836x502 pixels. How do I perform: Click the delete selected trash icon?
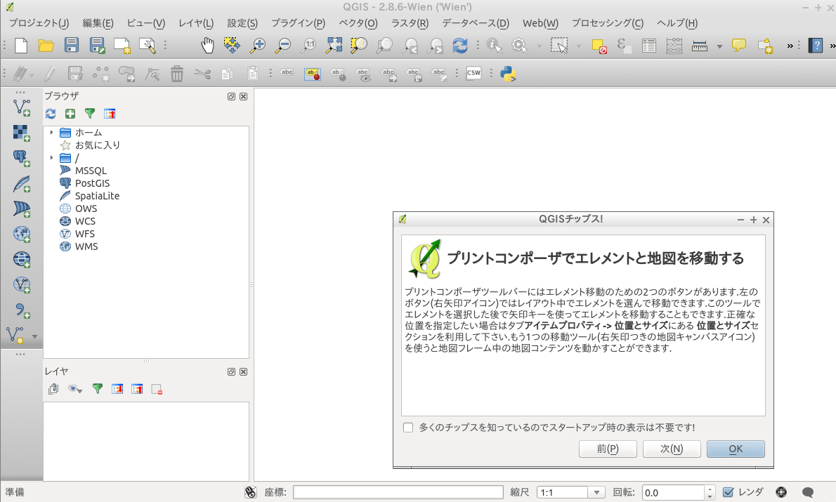coord(177,74)
